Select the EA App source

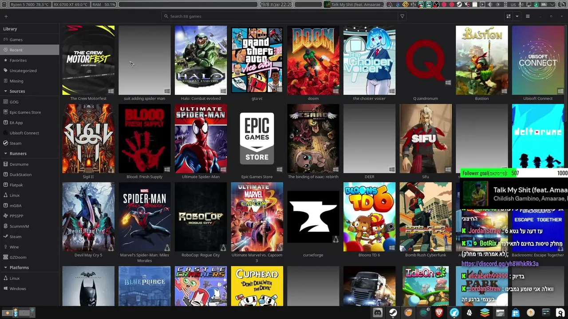[x=30, y=123]
